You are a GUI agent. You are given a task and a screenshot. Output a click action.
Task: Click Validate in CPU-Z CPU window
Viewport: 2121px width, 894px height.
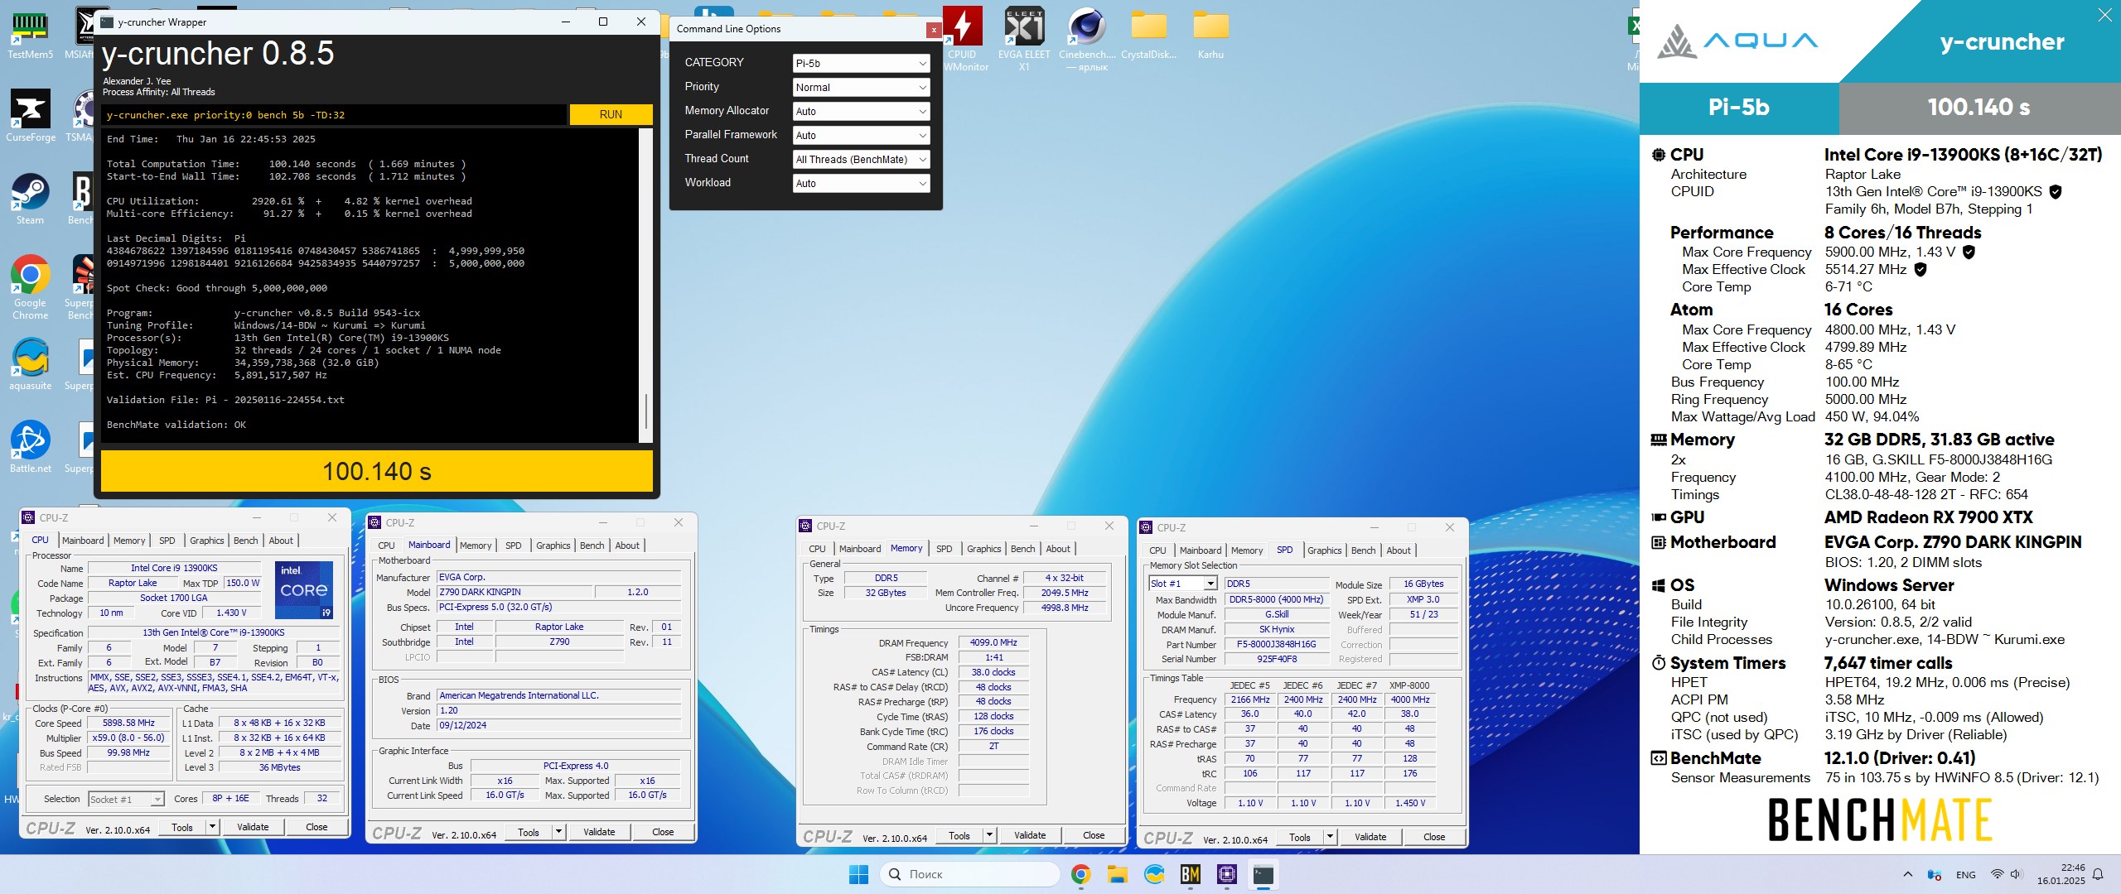click(x=253, y=827)
